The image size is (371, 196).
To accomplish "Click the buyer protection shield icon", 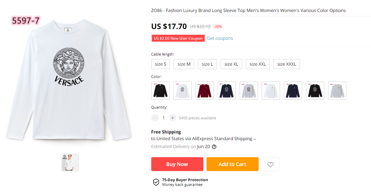I will coord(156,182).
